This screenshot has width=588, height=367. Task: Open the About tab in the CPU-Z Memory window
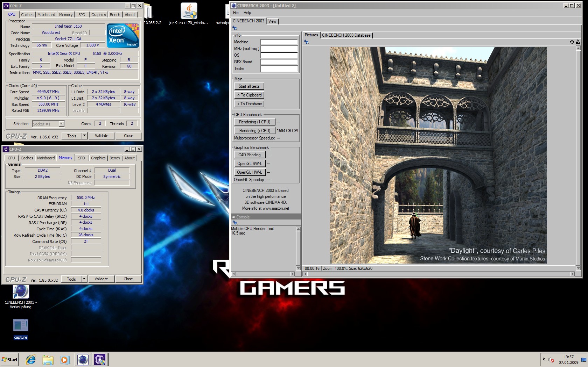pos(129,158)
